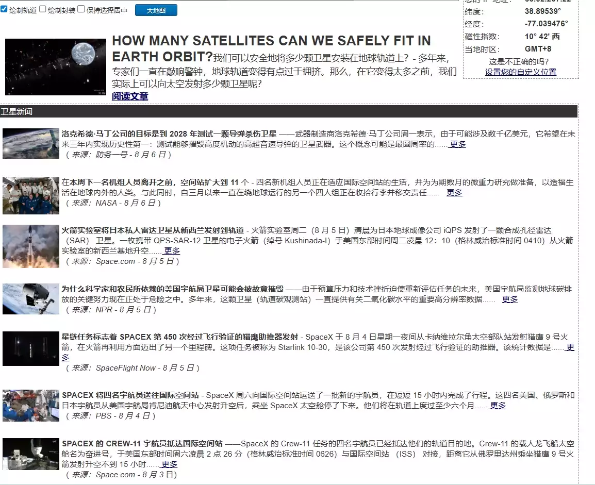Click headline 为什么科学家和农民所依赖的美国宇航局卫星可能会被故意摧毁
The width and height of the screenshot is (595, 485).
click(172, 289)
